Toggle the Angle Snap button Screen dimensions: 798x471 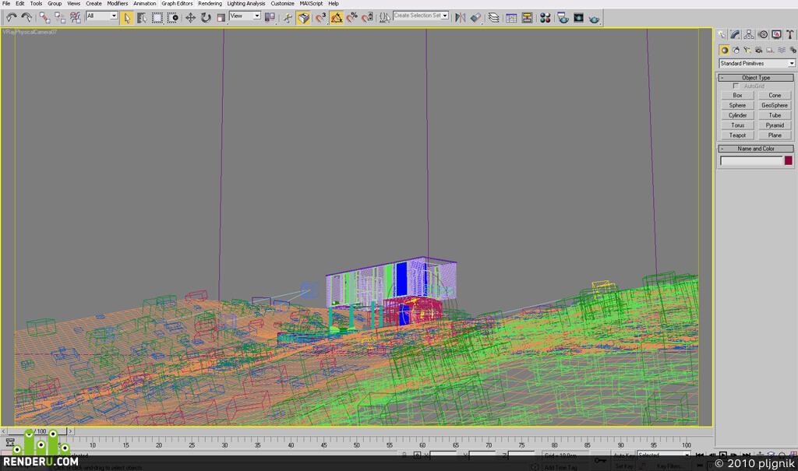point(337,18)
